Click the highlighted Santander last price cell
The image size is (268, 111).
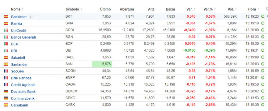click(x=102, y=64)
